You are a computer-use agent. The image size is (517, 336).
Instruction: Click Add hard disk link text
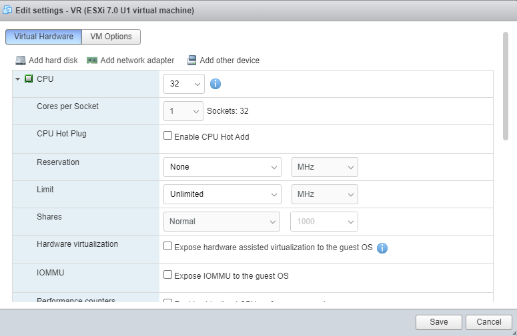pos(53,61)
